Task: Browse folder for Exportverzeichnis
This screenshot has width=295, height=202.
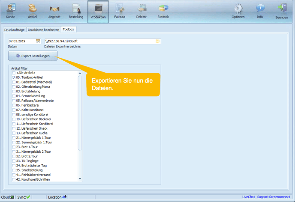Action: tap(158, 41)
